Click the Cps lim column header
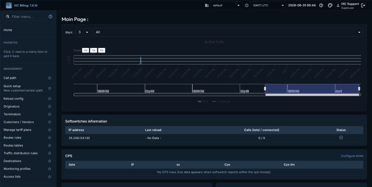Image resolution: width=372 pixels, height=187 pixels. point(289,164)
